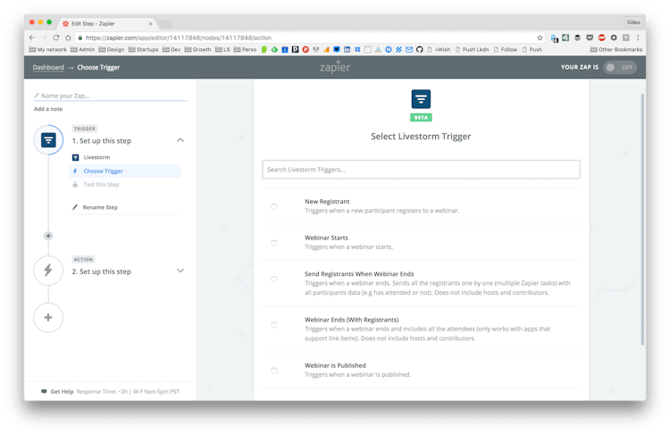Click the pencil icon next to Name your Zap

37,96
